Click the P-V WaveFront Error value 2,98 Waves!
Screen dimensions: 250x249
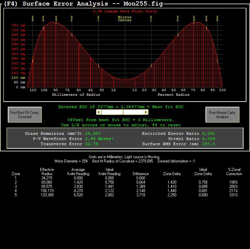click(99, 139)
